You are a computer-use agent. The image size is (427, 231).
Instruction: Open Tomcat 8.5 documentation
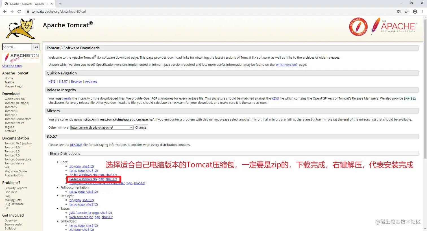coord(12,151)
